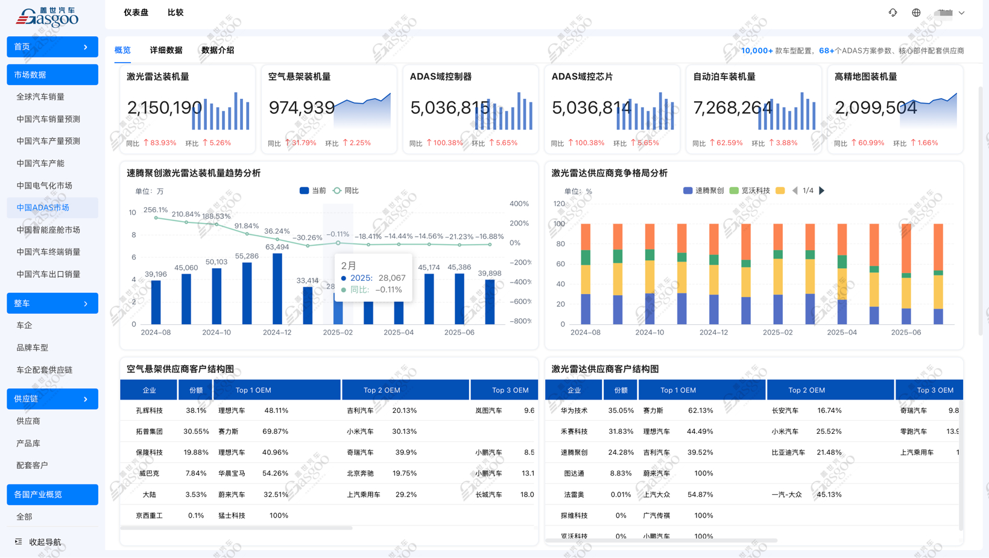The width and height of the screenshot is (989, 558).
Task: Open 配套客户 in sidebar
Action: [x=33, y=465]
